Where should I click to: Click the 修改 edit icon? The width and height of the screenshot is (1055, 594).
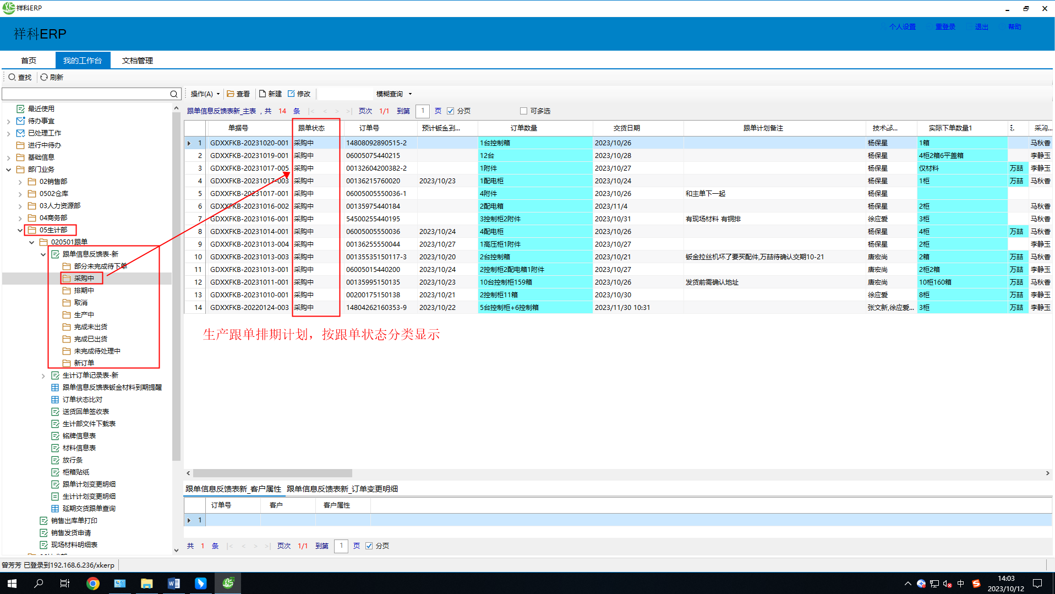(291, 94)
